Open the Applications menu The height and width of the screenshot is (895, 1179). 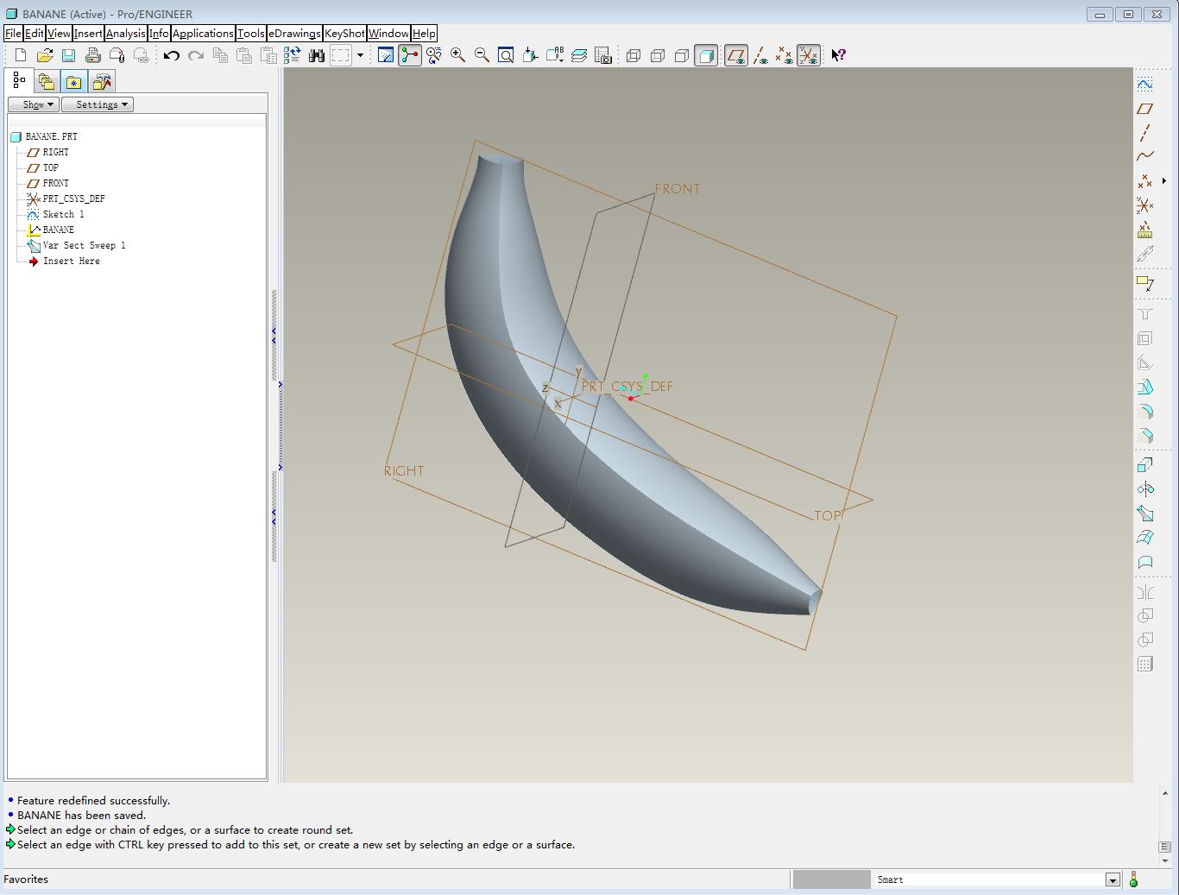point(203,34)
